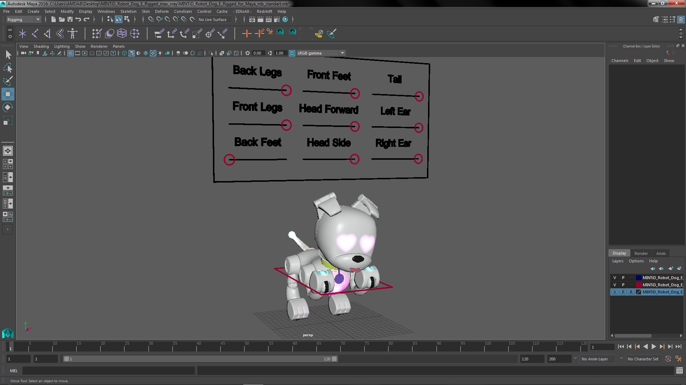Open the IPR render icon
This screenshot has width=686, height=385.
(269, 20)
